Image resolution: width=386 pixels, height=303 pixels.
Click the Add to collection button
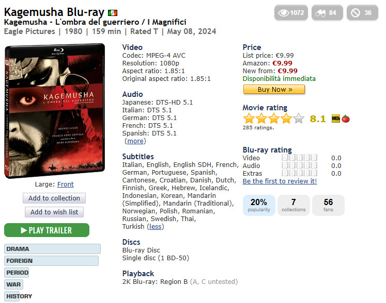[54, 198]
